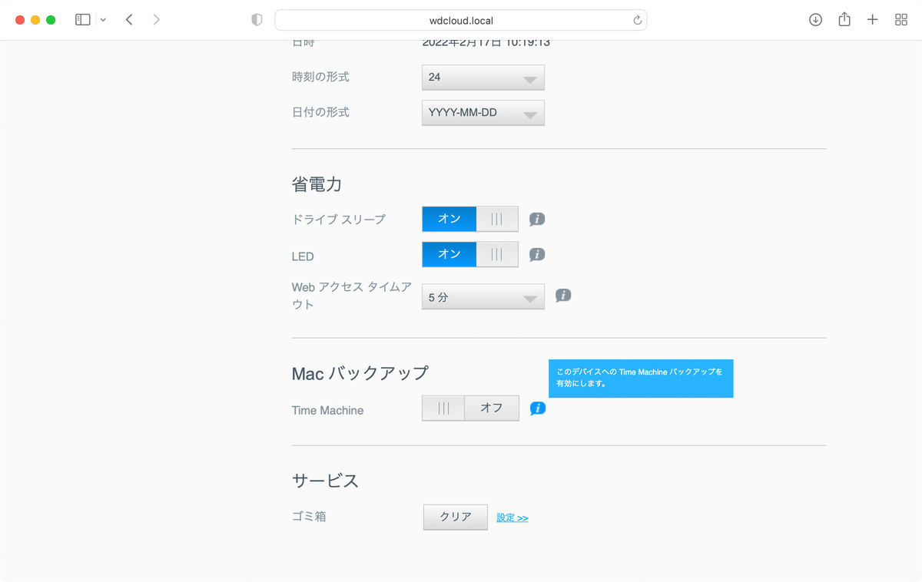Screen dimensions: 922x582
Task: Show Safari downloads
Action: point(815,20)
